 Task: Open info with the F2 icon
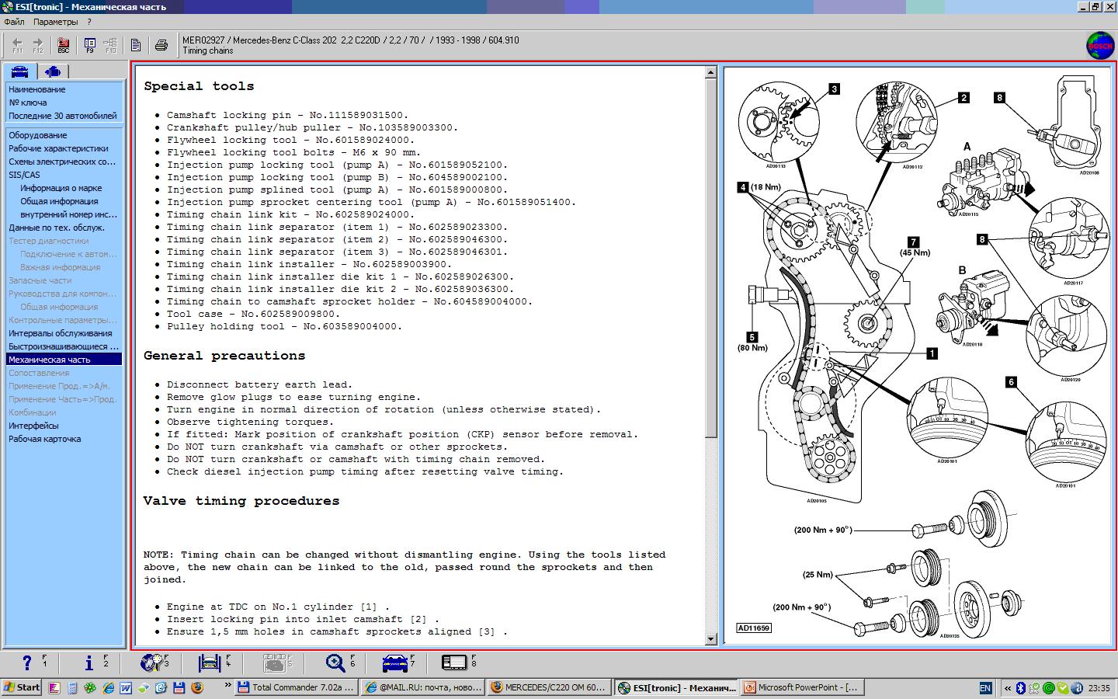click(90, 662)
